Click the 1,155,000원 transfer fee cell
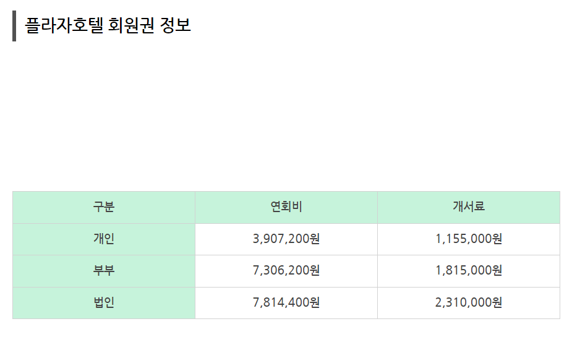572x337 pixels. [x=469, y=239]
